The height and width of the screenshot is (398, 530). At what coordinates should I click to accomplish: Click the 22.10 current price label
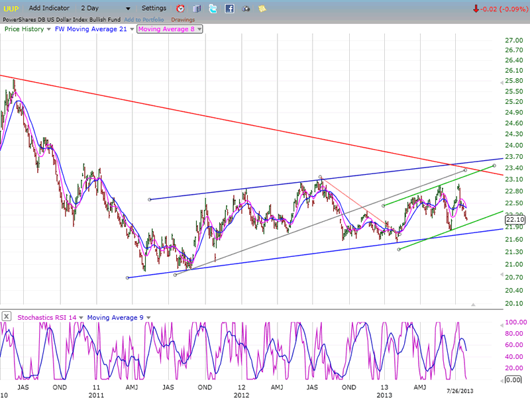(x=514, y=219)
